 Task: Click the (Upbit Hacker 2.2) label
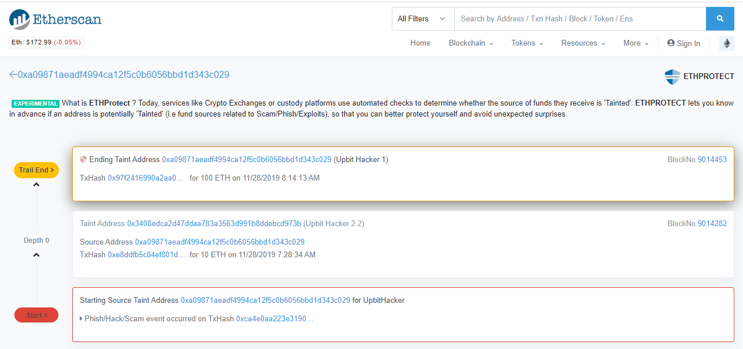(334, 223)
